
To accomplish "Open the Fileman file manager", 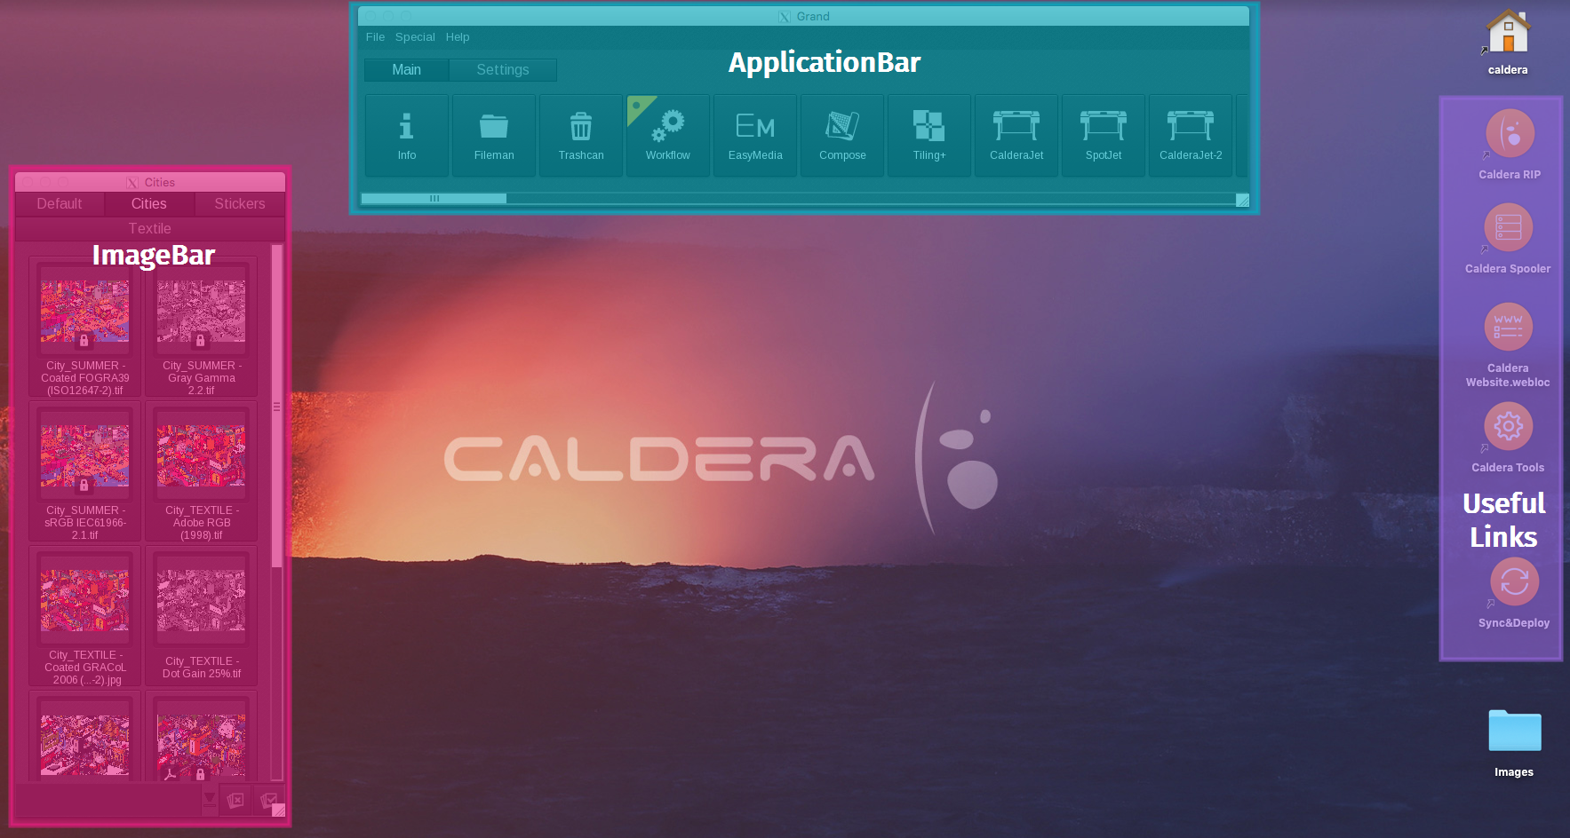I will [x=493, y=135].
